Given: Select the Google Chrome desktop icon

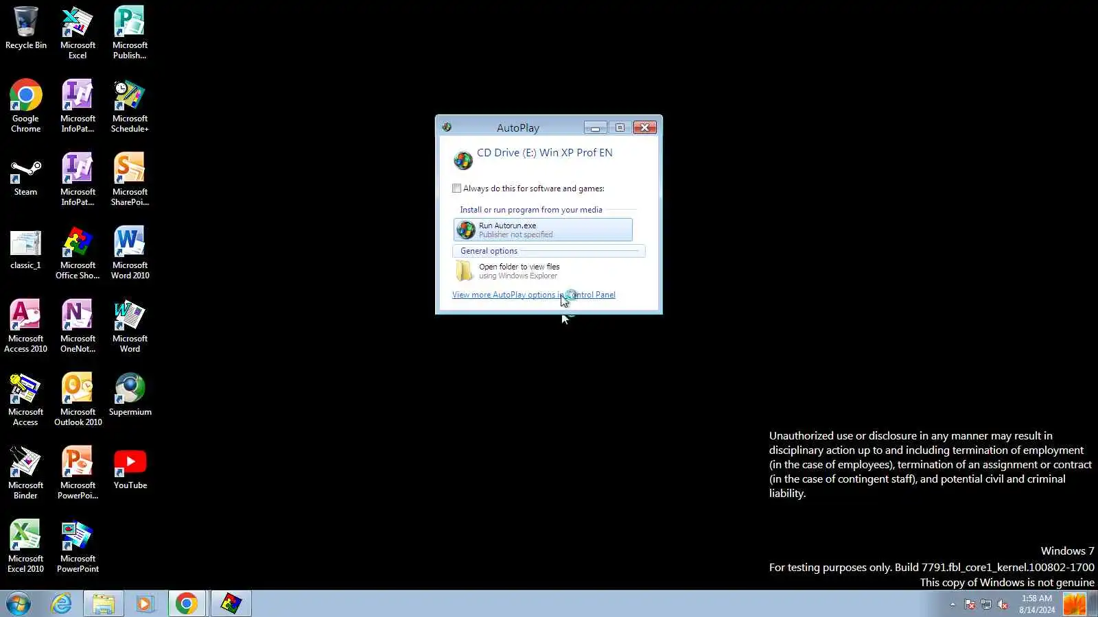Looking at the screenshot, I should pyautogui.click(x=25, y=106).
